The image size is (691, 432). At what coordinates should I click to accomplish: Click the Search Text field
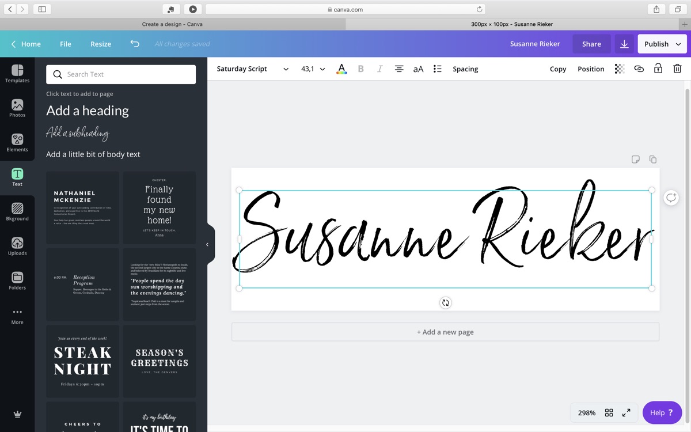121,74
